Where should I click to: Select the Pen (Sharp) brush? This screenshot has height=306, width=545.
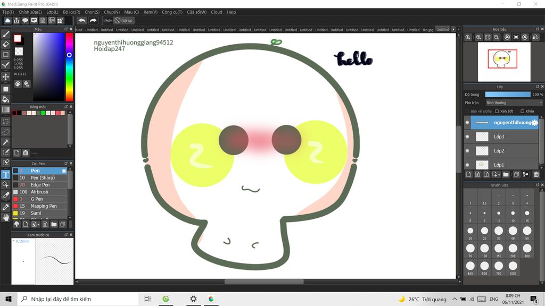(x=40, y=177)
